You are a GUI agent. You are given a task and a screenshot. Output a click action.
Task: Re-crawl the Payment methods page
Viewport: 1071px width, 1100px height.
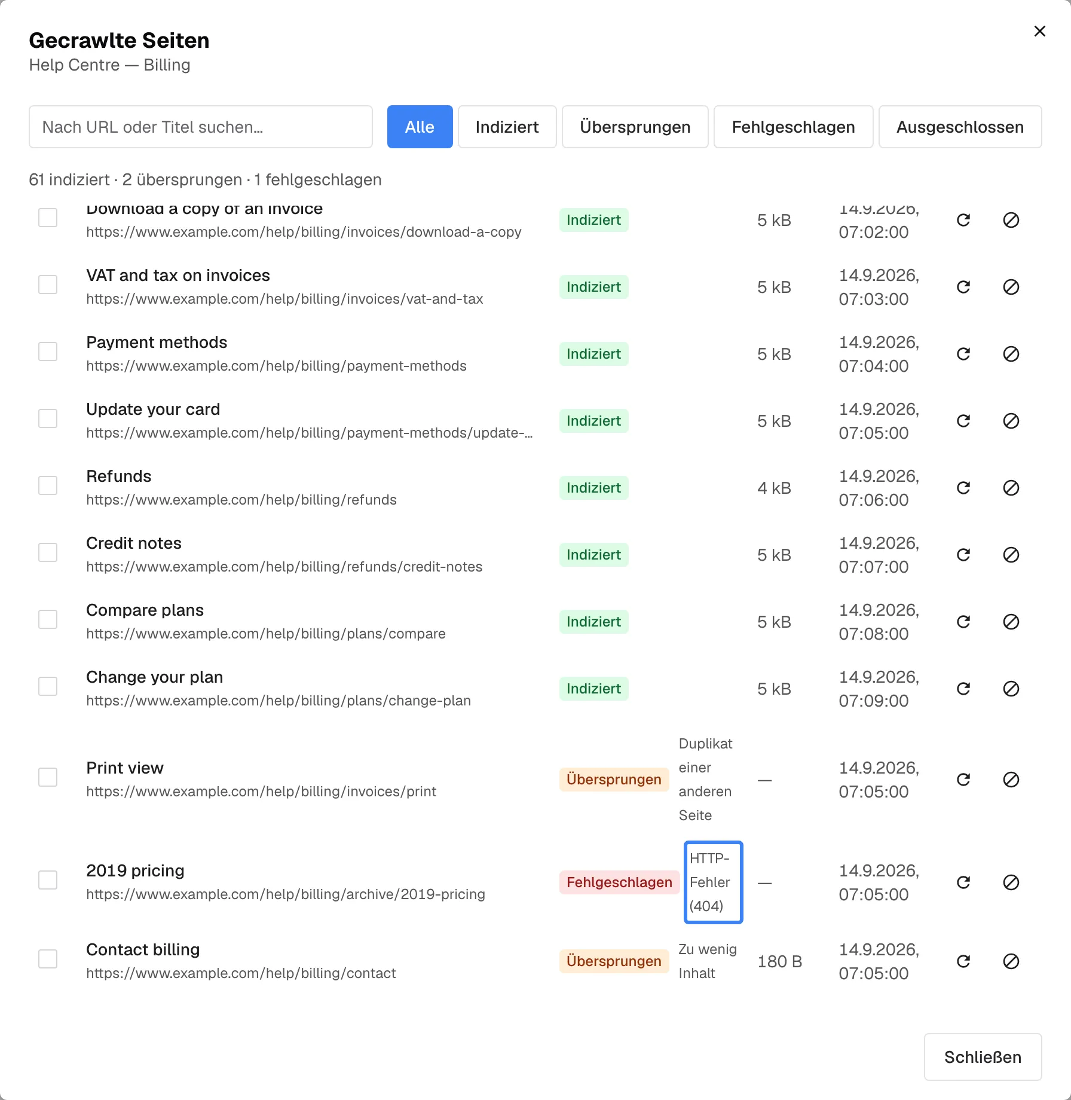[x=963, y=354]
